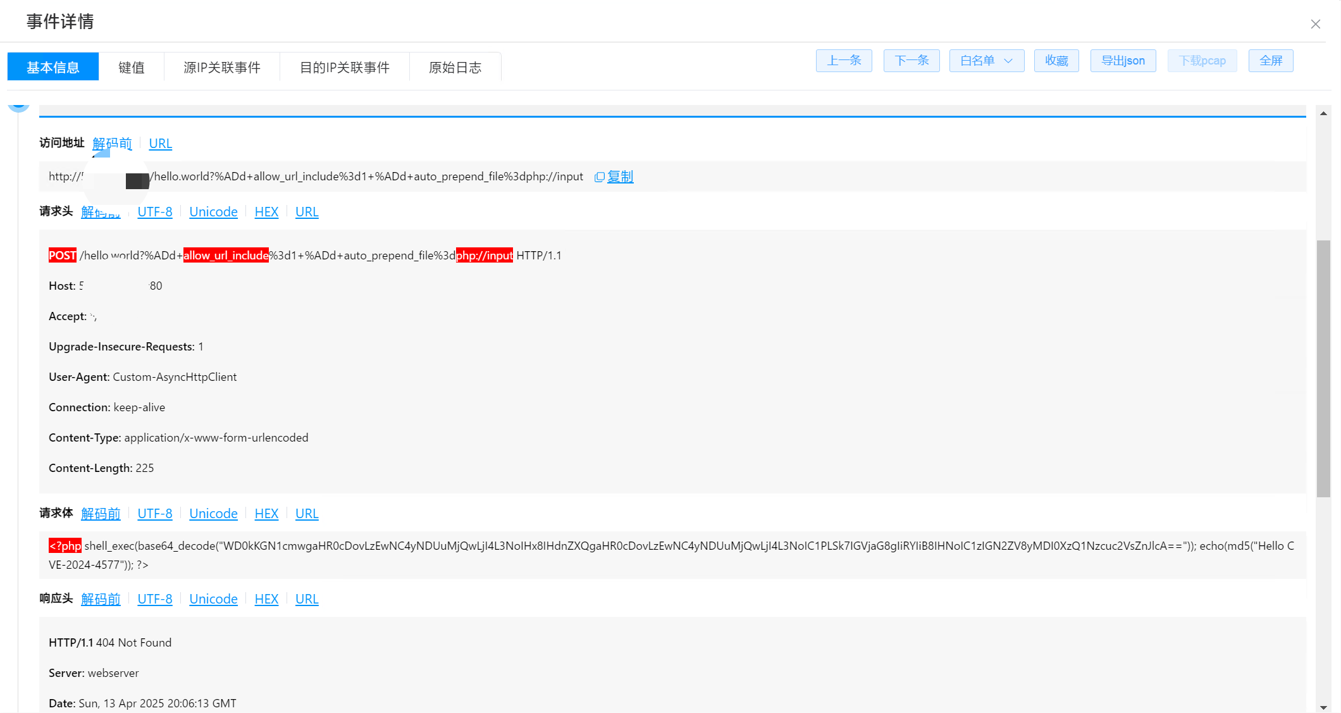Click the scrollbar down arrow
The height and width of the screenshot is (713, 1341).
(1323, 707)
